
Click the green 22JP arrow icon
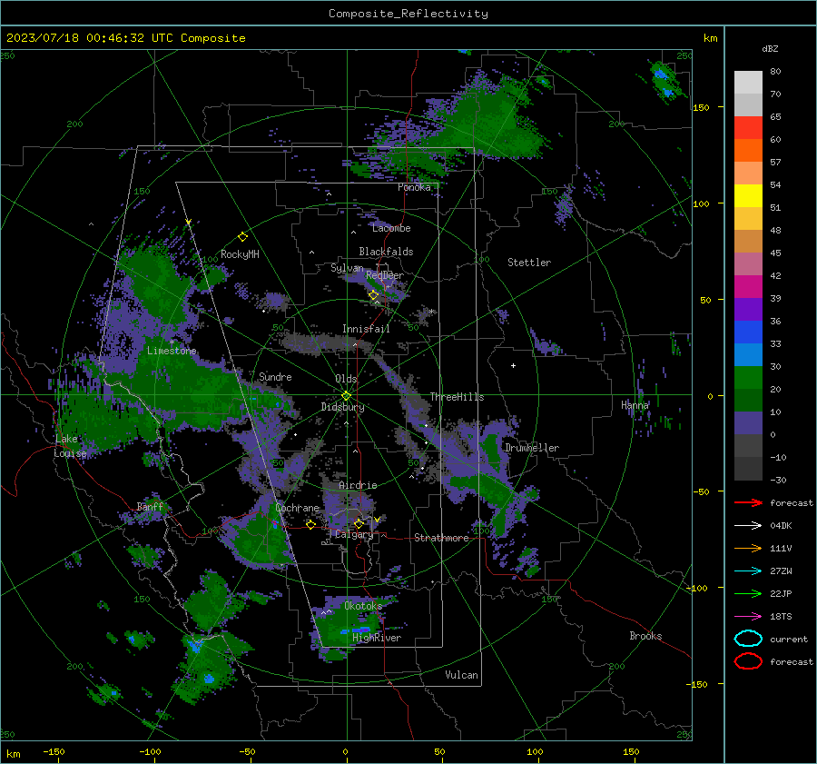point(748,593)
